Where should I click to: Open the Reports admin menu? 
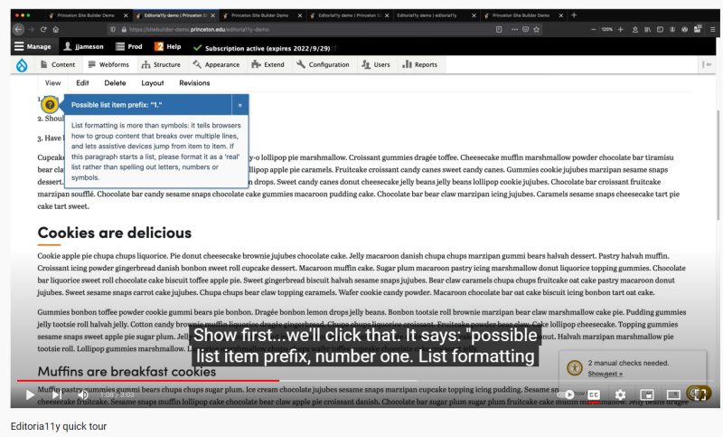pyautogui.click(x=419, y=64)
